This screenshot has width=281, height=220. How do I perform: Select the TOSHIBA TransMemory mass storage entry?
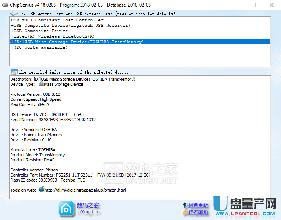point(77,42)
